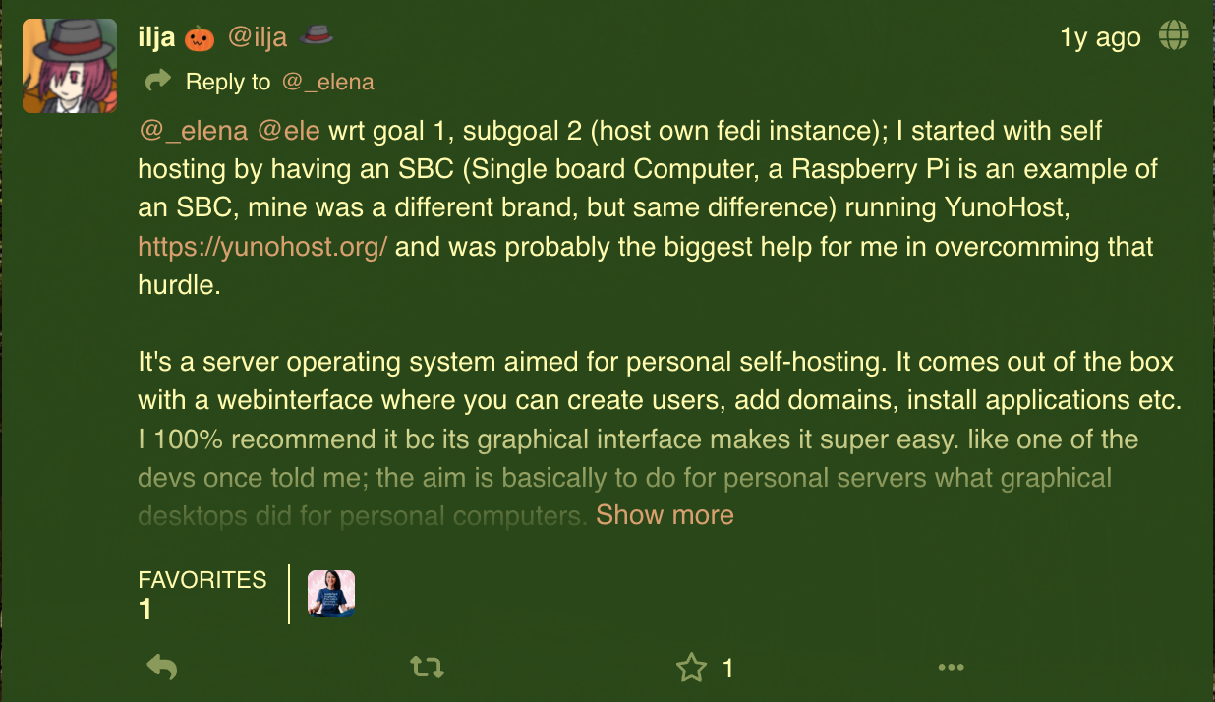The height and width of the screenshot is (702, 1215).
Task: Expand the post with Show more
Action: point(665,515)
